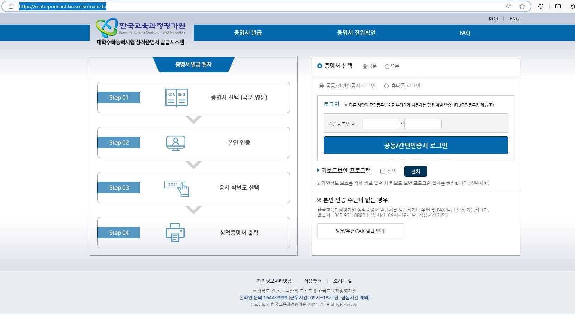The height and width of the screenshot is (316, 575).
Task: Click the KOR/ENG book icon in Step 01
Action: pos(176,98)
